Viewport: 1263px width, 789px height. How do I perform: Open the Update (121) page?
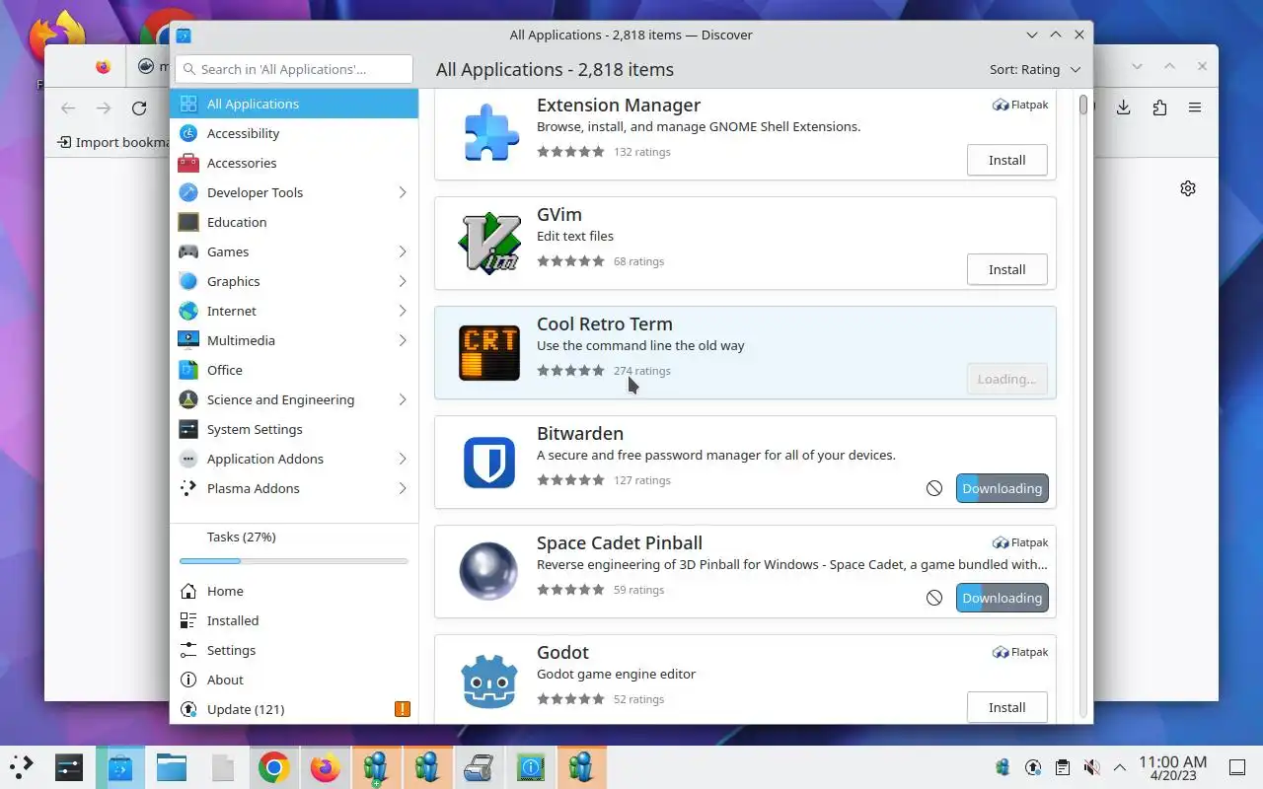point(294,709)
